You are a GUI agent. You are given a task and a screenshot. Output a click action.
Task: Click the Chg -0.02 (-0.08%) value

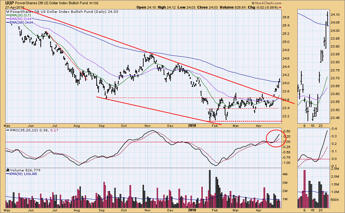point(263,7)
